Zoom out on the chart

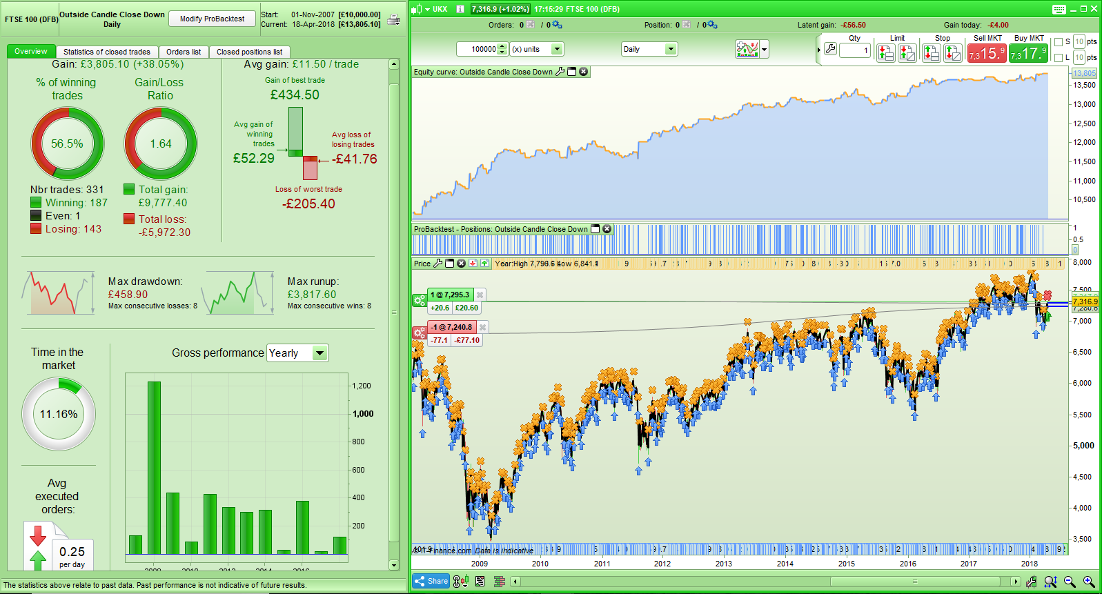pyautogui.click(x=1070, y=582)
